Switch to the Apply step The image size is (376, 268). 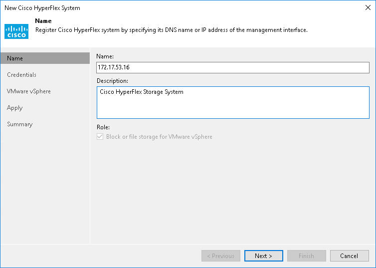[15, 108]
